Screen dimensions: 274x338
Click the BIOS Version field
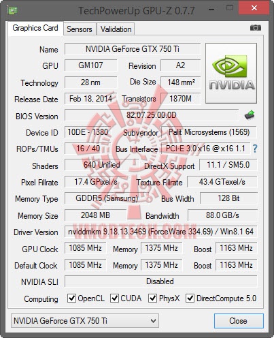click(152, 115)
